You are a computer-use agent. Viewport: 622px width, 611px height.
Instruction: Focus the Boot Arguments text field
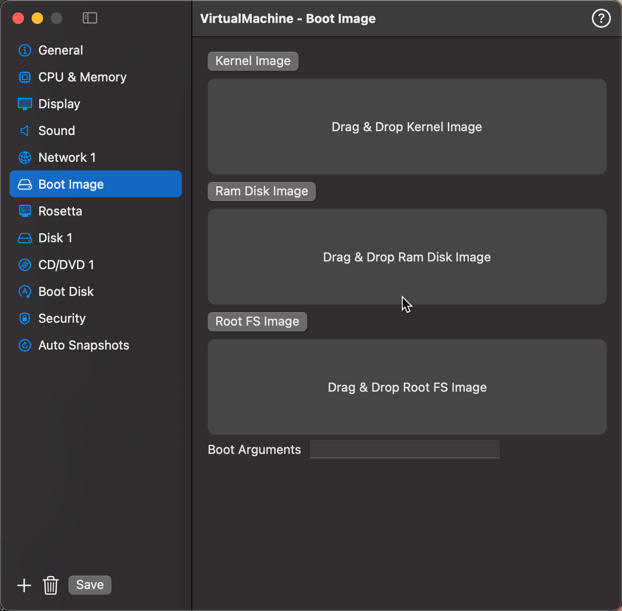[x=404, y=449]
